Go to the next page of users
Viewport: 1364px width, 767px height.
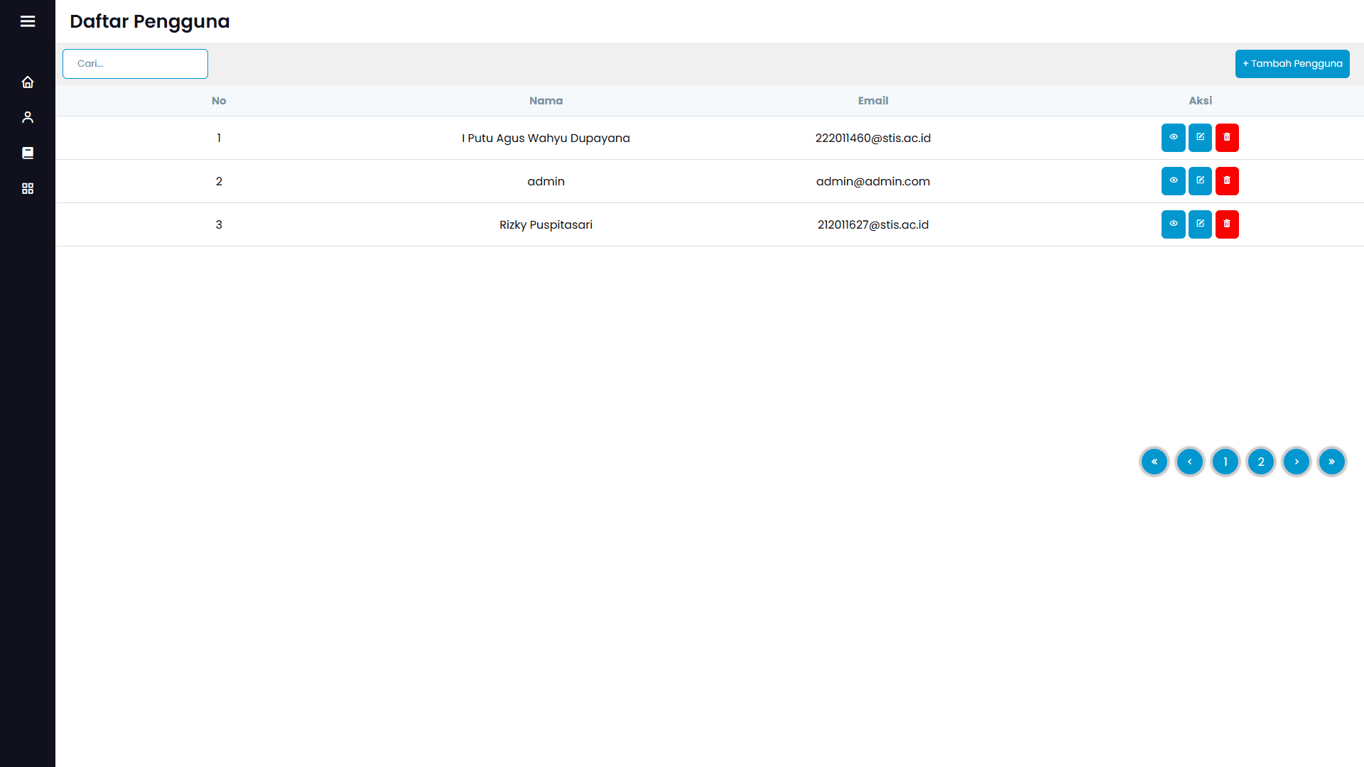1296,462
